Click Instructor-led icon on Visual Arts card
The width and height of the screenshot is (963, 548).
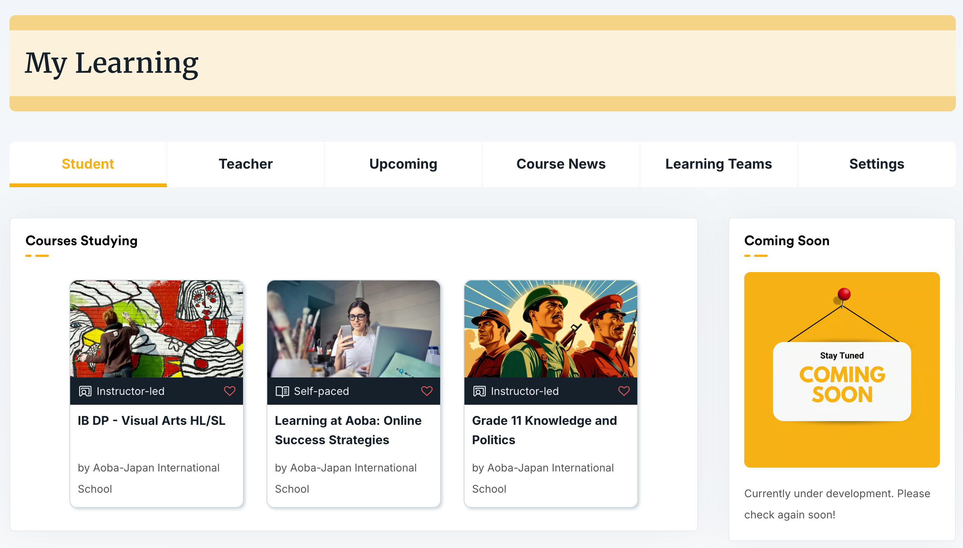(85, 391)
